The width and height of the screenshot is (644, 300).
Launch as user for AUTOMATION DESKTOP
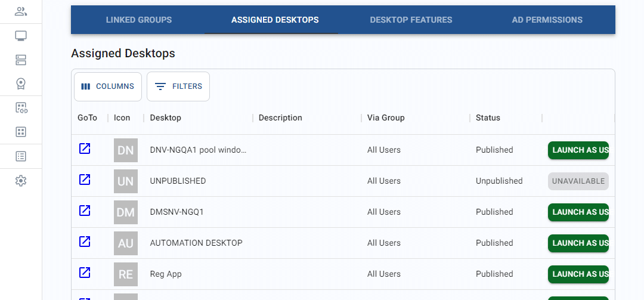578,243
